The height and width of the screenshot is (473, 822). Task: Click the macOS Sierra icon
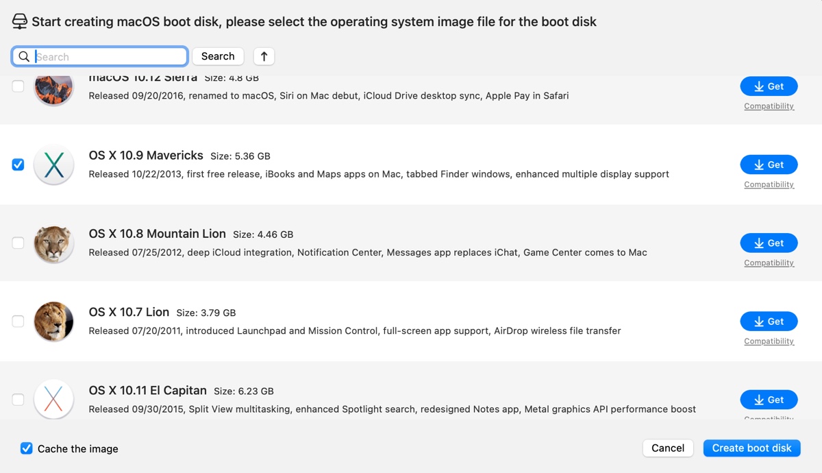53,89
